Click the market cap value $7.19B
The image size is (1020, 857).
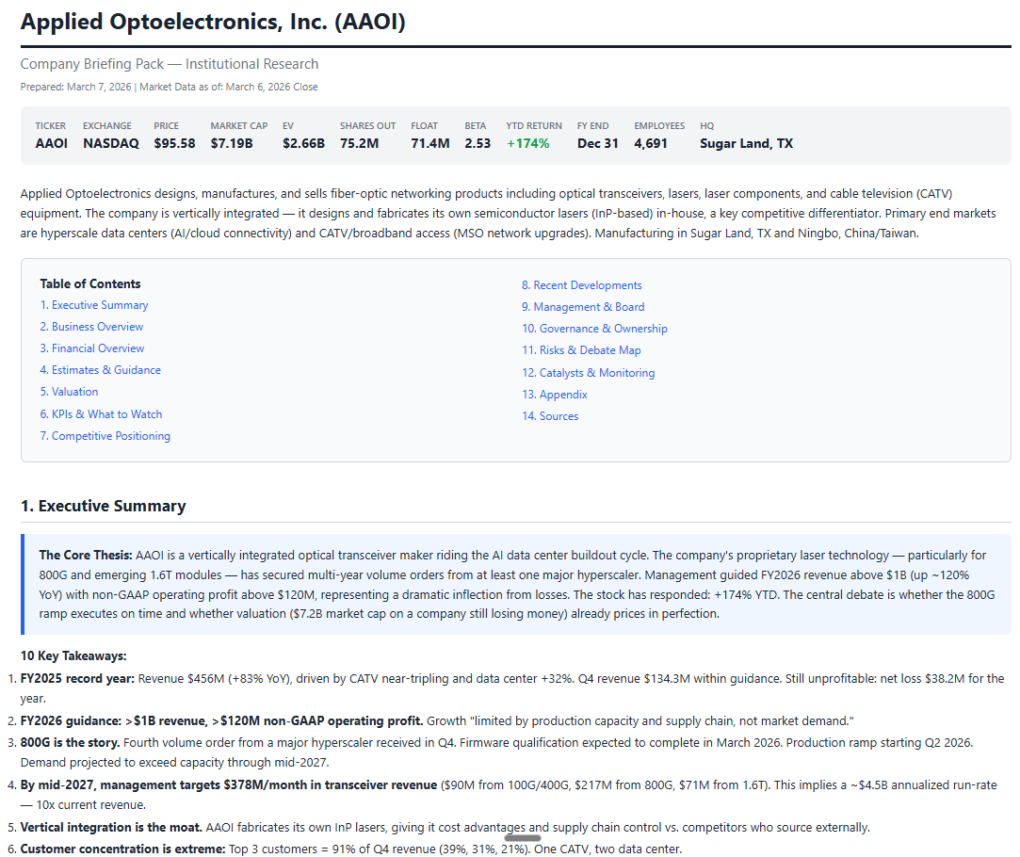click(232, 144)
